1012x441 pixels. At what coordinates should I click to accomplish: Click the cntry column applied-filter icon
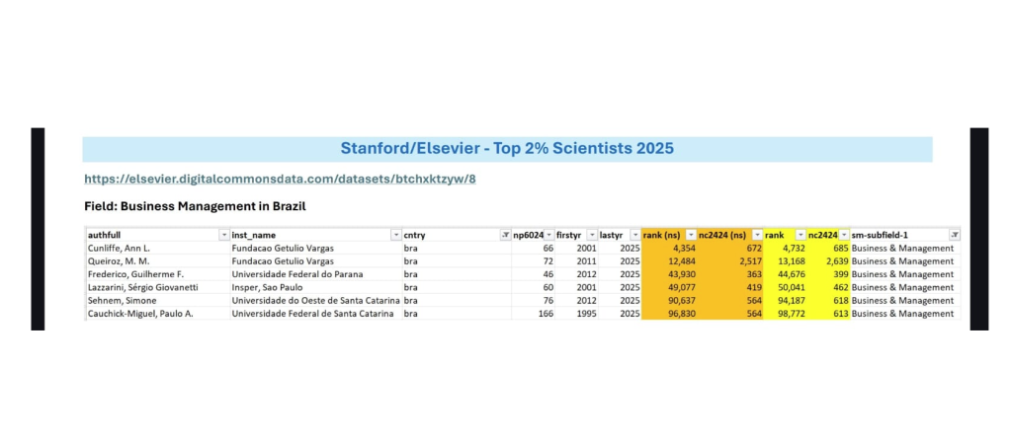pyautogui.click(x=505, y=235)
